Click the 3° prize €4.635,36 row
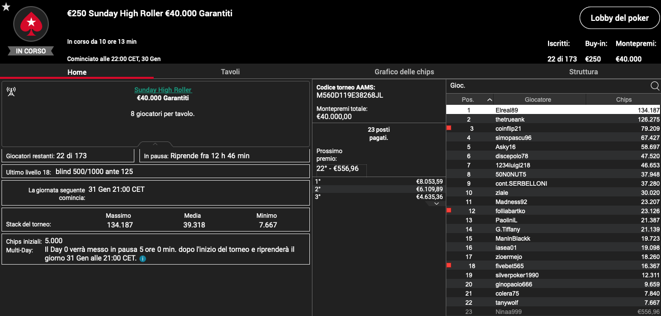The image size is (661, 316). click(379, 196)
